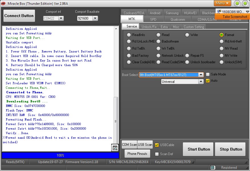Expand the 1608386 account dropdown arrow
250x171 pixels.
tap(247, 12)
